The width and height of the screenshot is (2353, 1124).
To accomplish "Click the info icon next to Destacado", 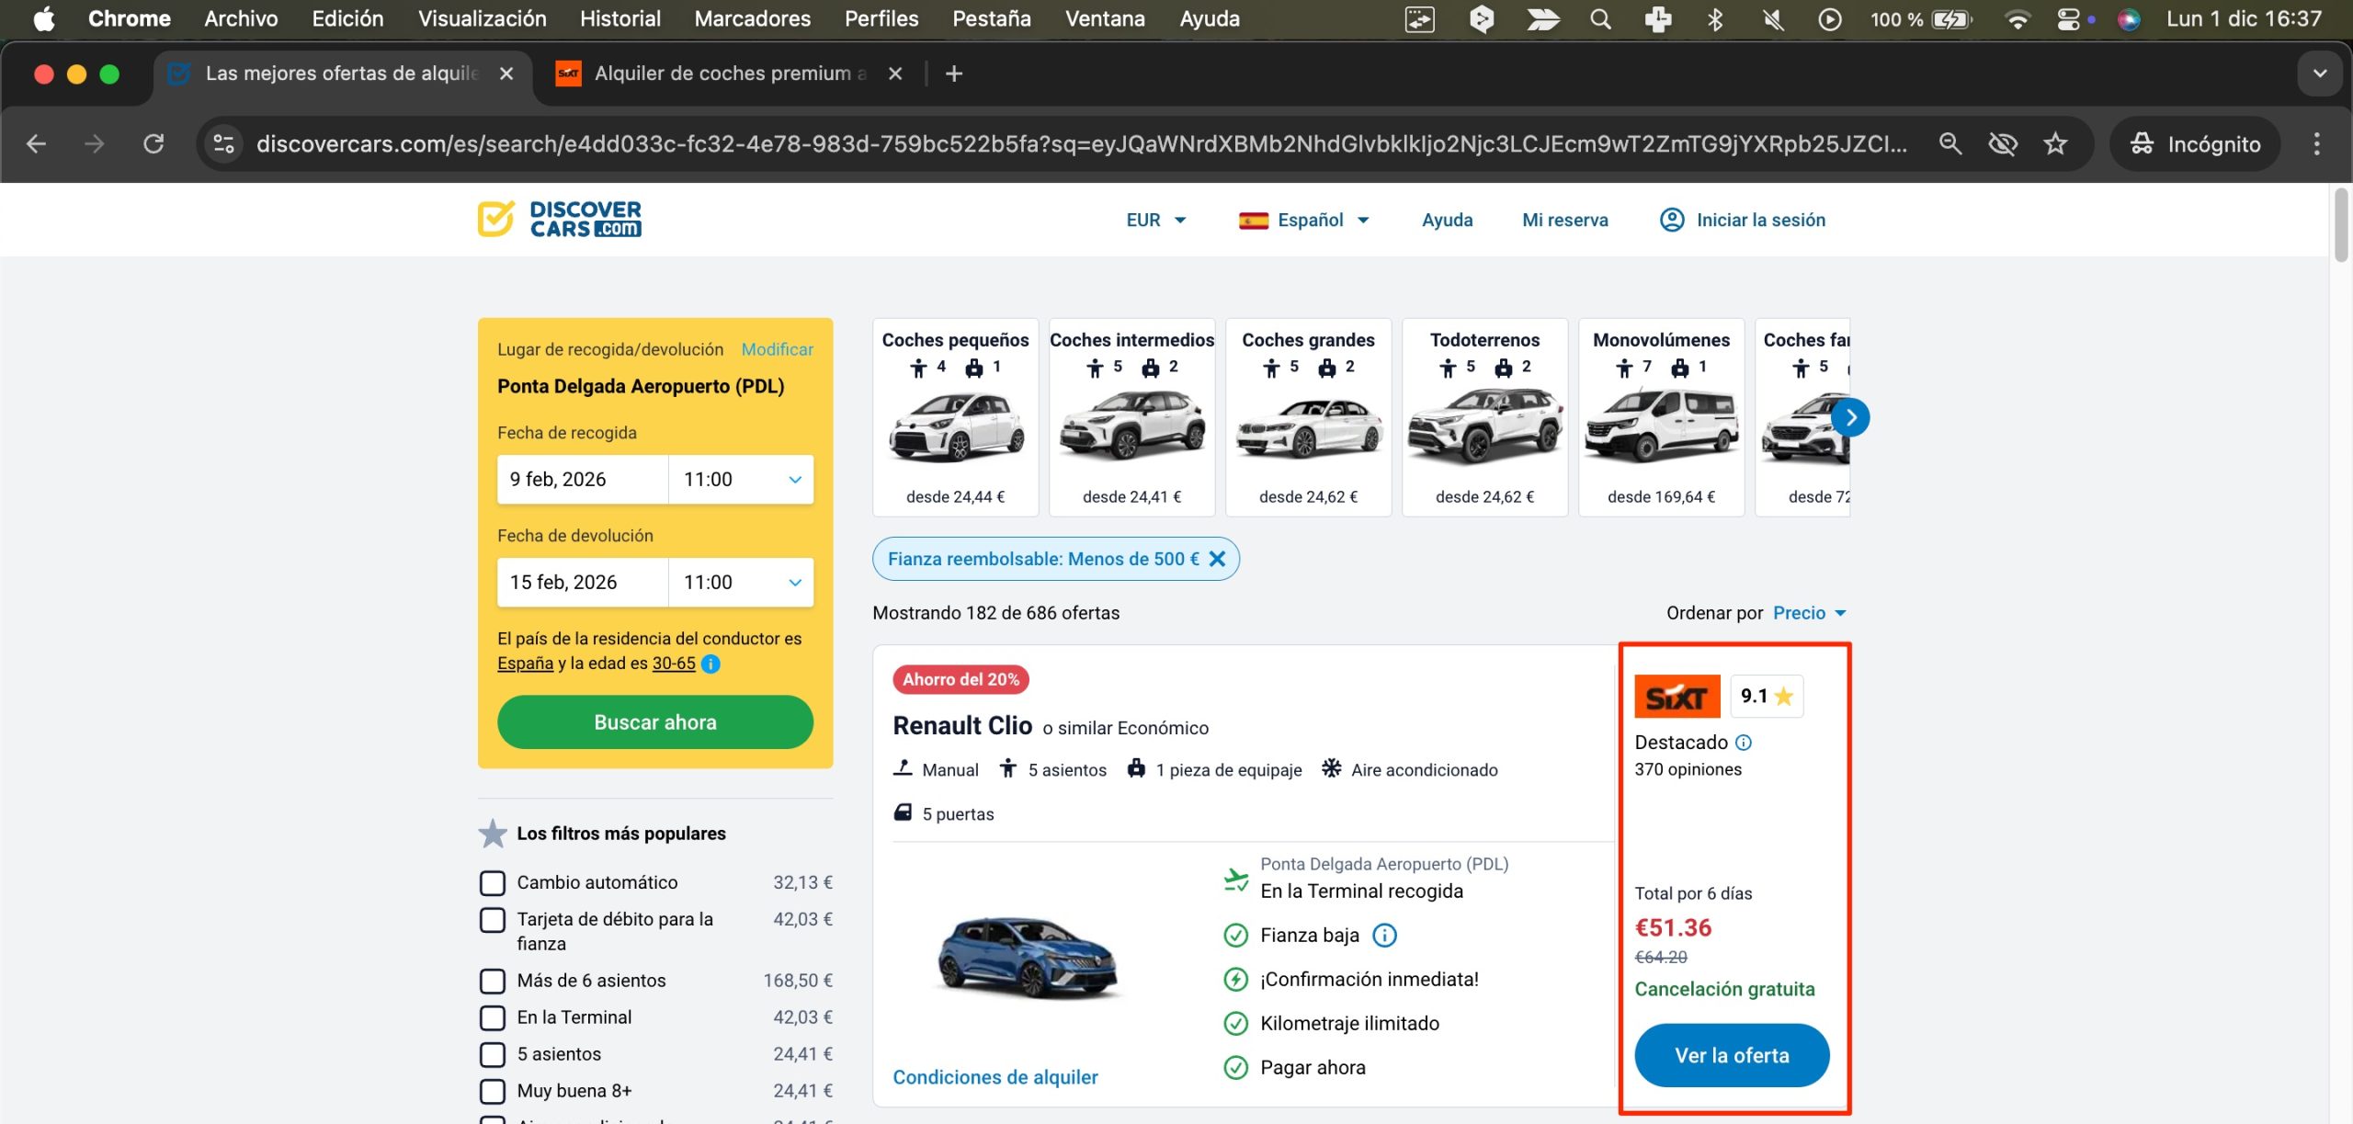I will pos(1744,743).
